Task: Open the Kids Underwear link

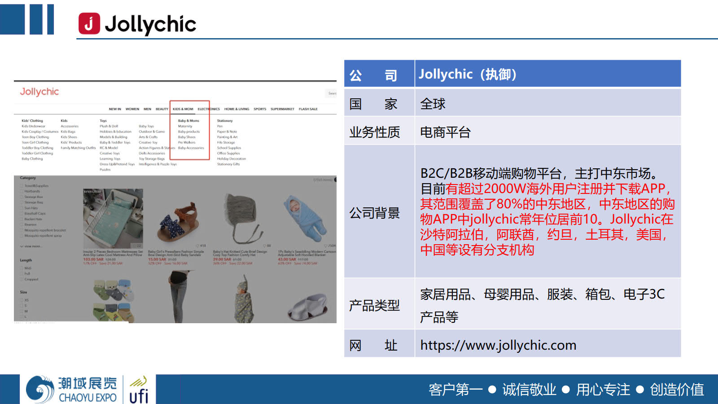Action: coord(34,126)
